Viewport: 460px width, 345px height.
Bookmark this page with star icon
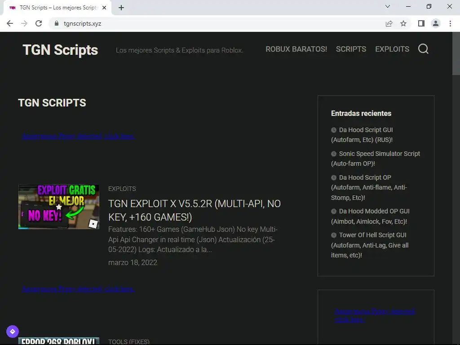[x=403, y=23]
